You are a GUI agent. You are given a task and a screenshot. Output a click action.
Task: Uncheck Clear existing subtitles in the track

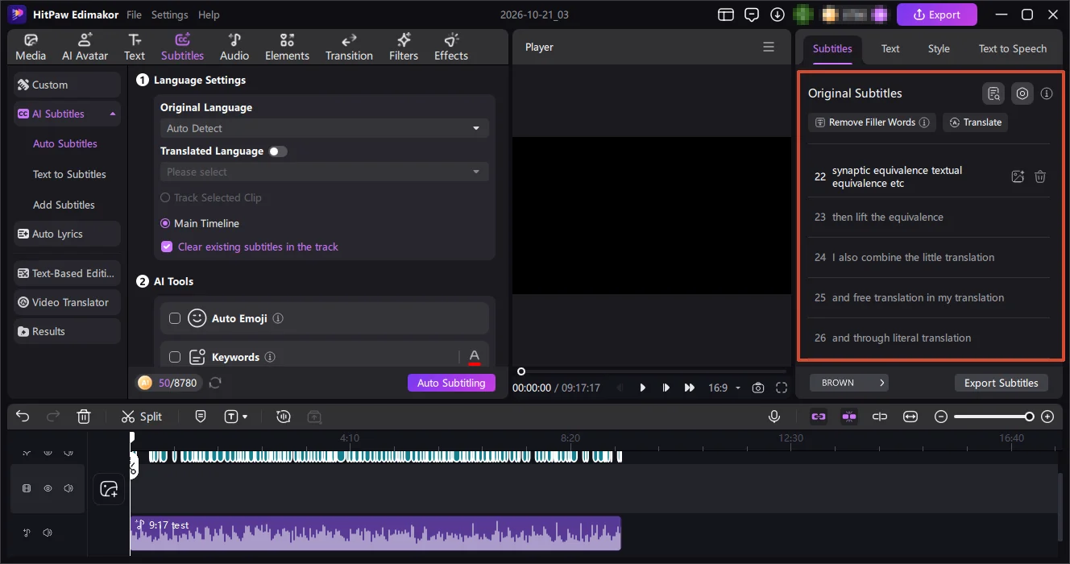(167, 247)
